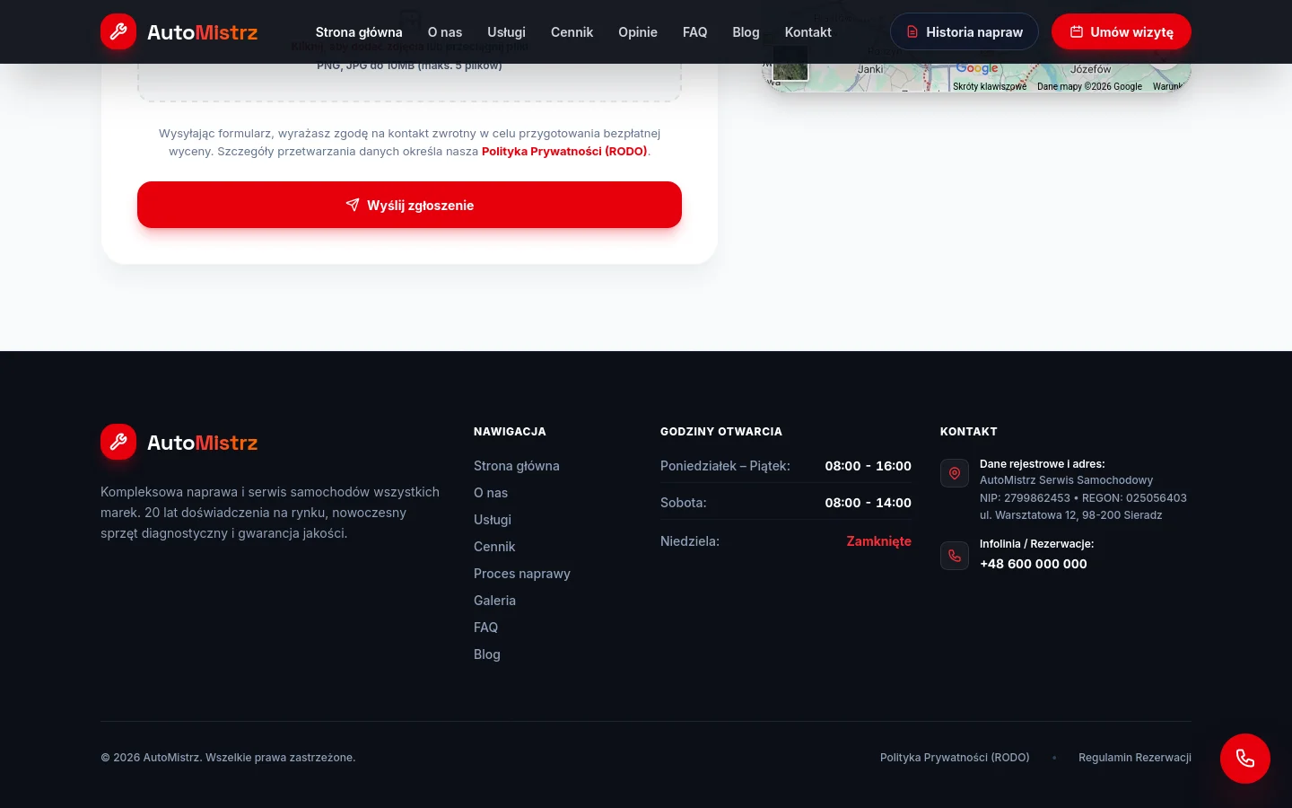This screenshot has width=1292, height=808.
Task: Click the floating phone call button
Action: (1245, 759)
